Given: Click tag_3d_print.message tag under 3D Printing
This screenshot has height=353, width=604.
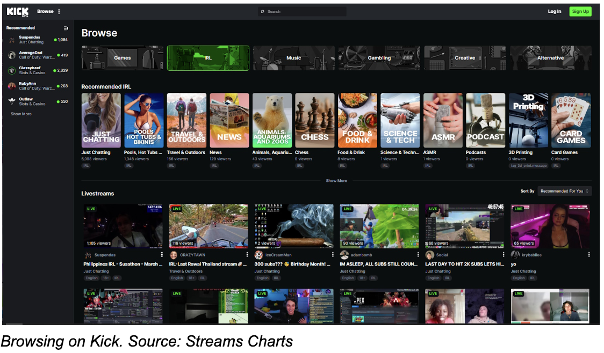Looking at the screenshot, I should pos(529,166).
